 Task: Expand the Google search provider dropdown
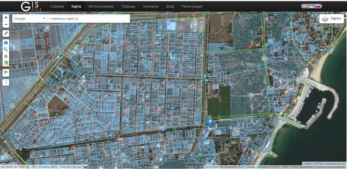pos(29,19)
